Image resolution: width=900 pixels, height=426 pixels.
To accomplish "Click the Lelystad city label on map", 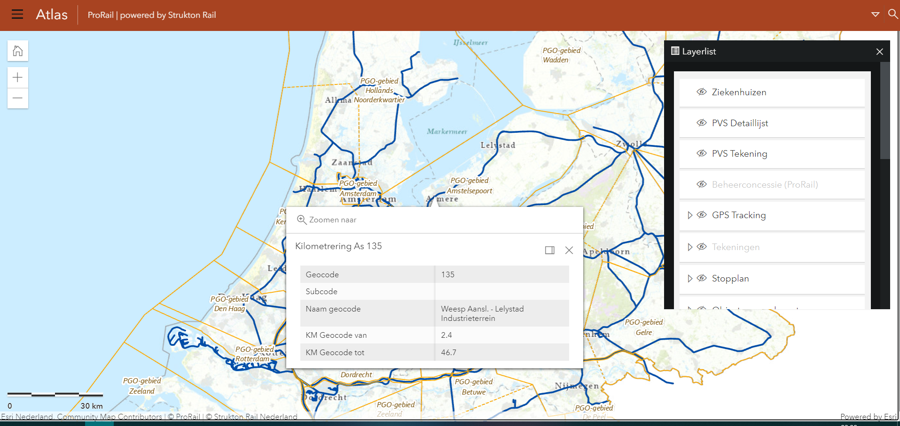I will pos(498,145).
